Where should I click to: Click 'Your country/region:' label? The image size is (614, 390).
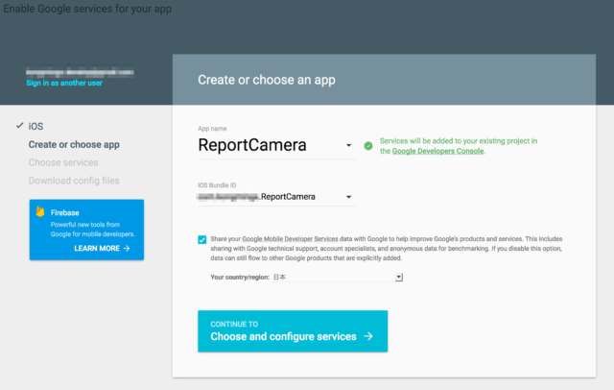(x=240, y=277)
